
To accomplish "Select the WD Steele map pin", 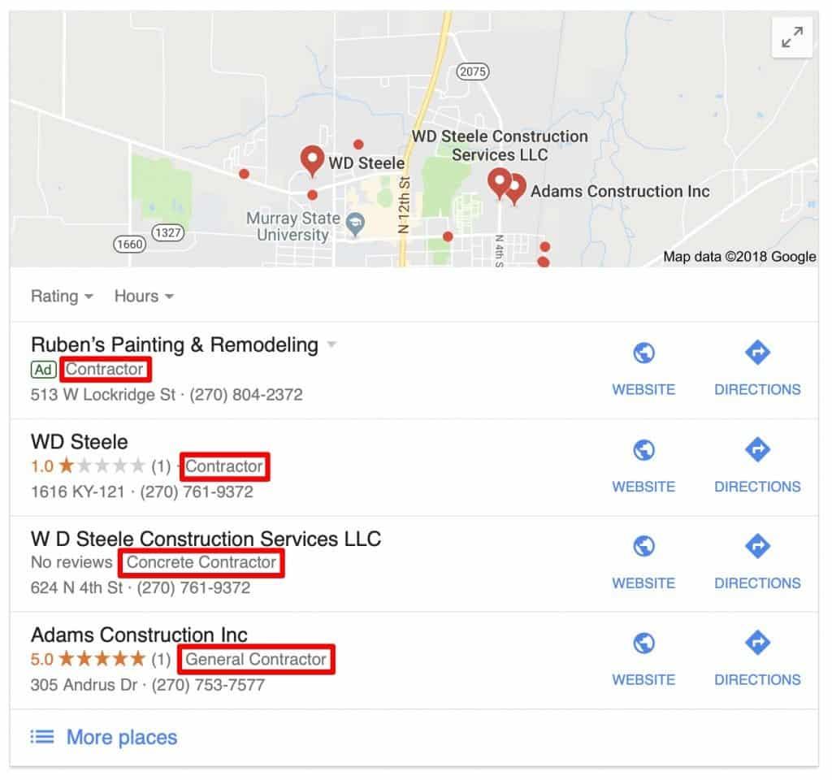I will pyautogui.click(x=312, y=160).
